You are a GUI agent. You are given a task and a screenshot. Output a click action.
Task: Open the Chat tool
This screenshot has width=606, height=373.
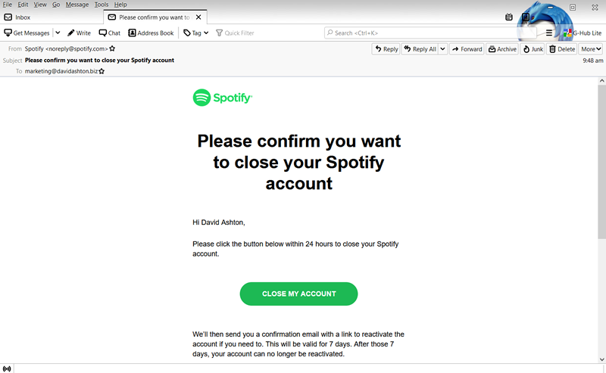point(110,33)
